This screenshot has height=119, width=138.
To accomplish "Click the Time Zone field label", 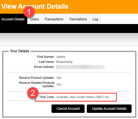I will pyautogui.click(x=47, y=97).
